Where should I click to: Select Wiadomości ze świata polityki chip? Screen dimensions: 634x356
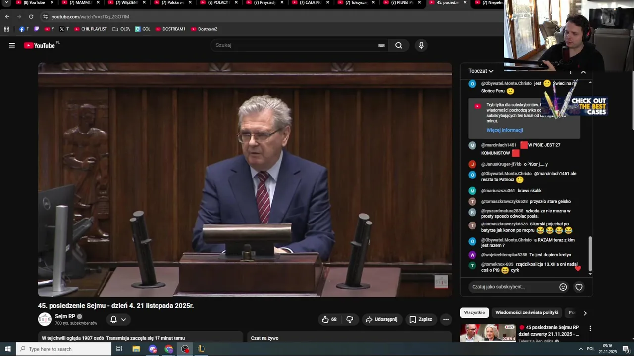point(527,312)
